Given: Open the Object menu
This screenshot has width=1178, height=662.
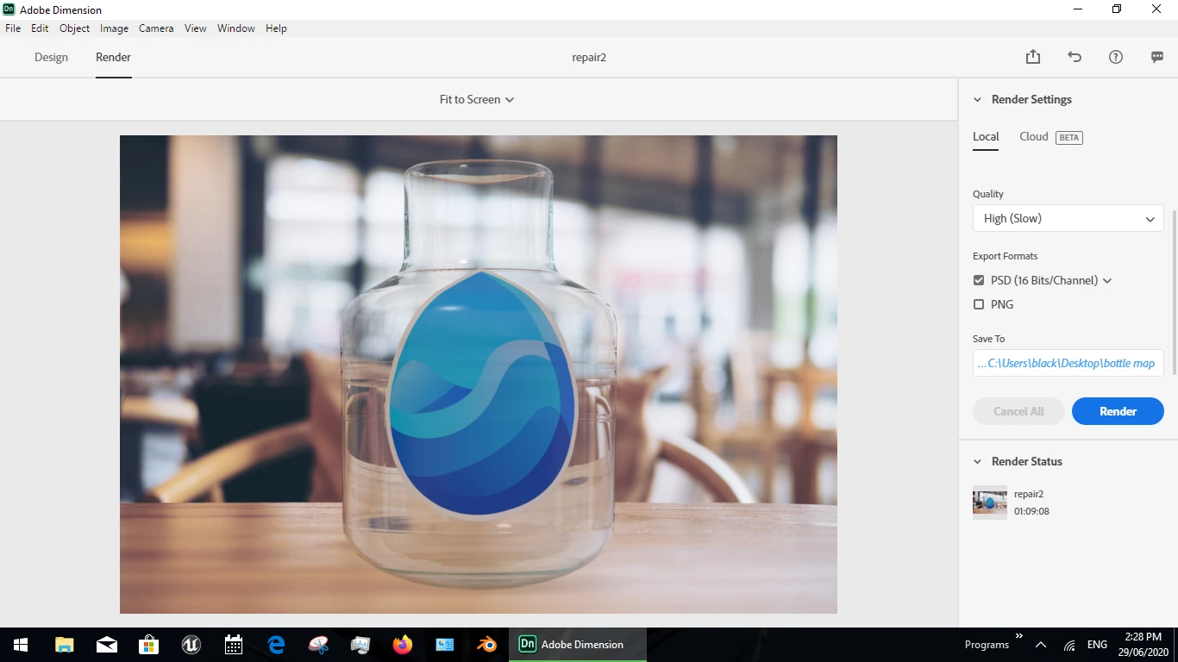Looking at the screenshot, I should (75, 28).
